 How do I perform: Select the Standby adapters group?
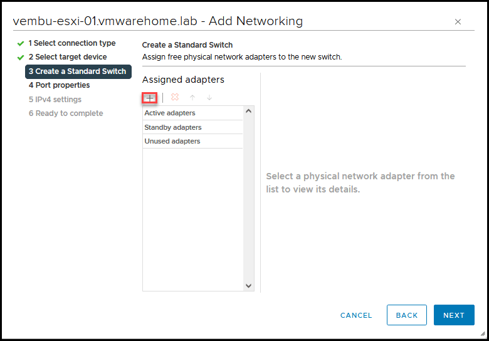click(192, 127)
